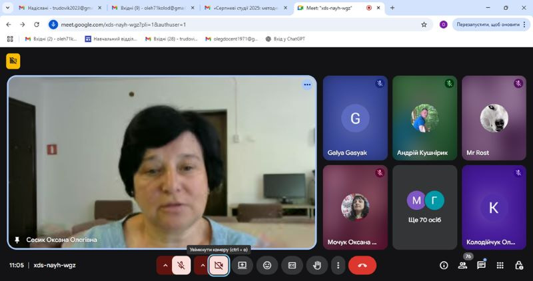Open audio settings arrow next to microphone

pyautogui.click(x=165, y=266)
